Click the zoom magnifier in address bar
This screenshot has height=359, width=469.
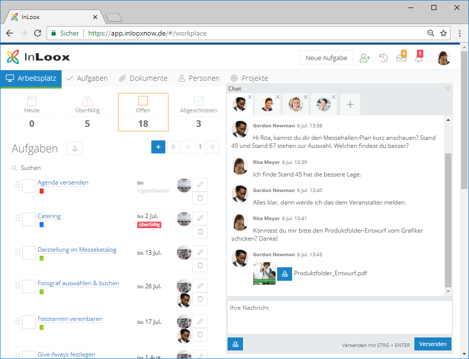tap(431, 33)
